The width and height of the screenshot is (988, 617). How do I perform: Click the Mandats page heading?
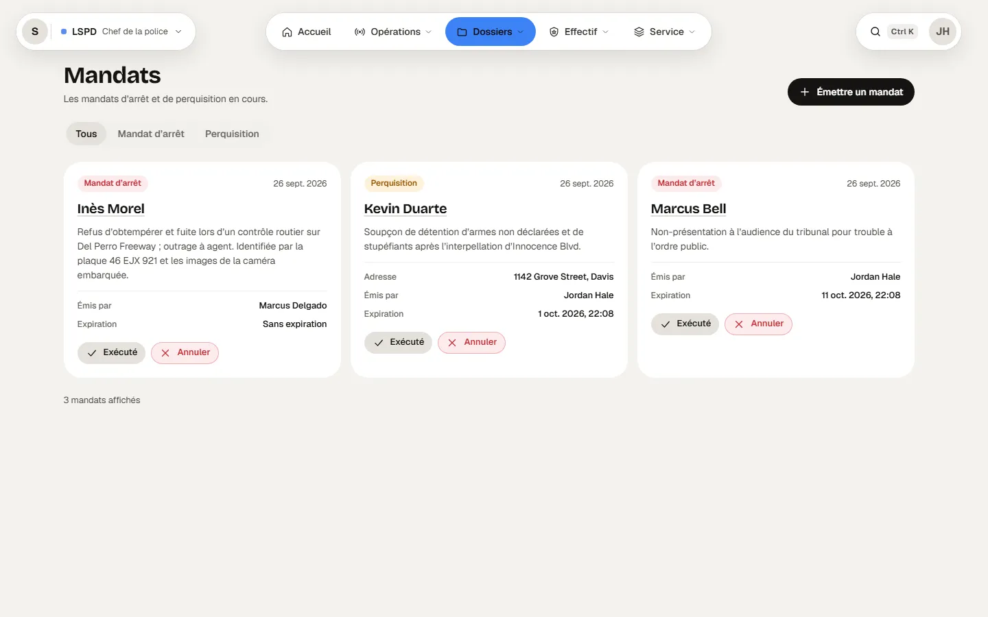[113, 75]
